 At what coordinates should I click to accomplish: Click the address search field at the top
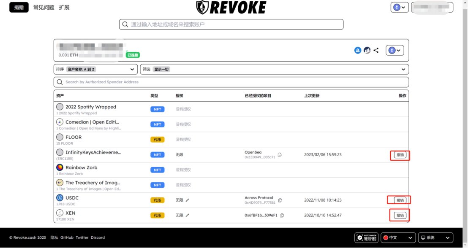point(231,24)
